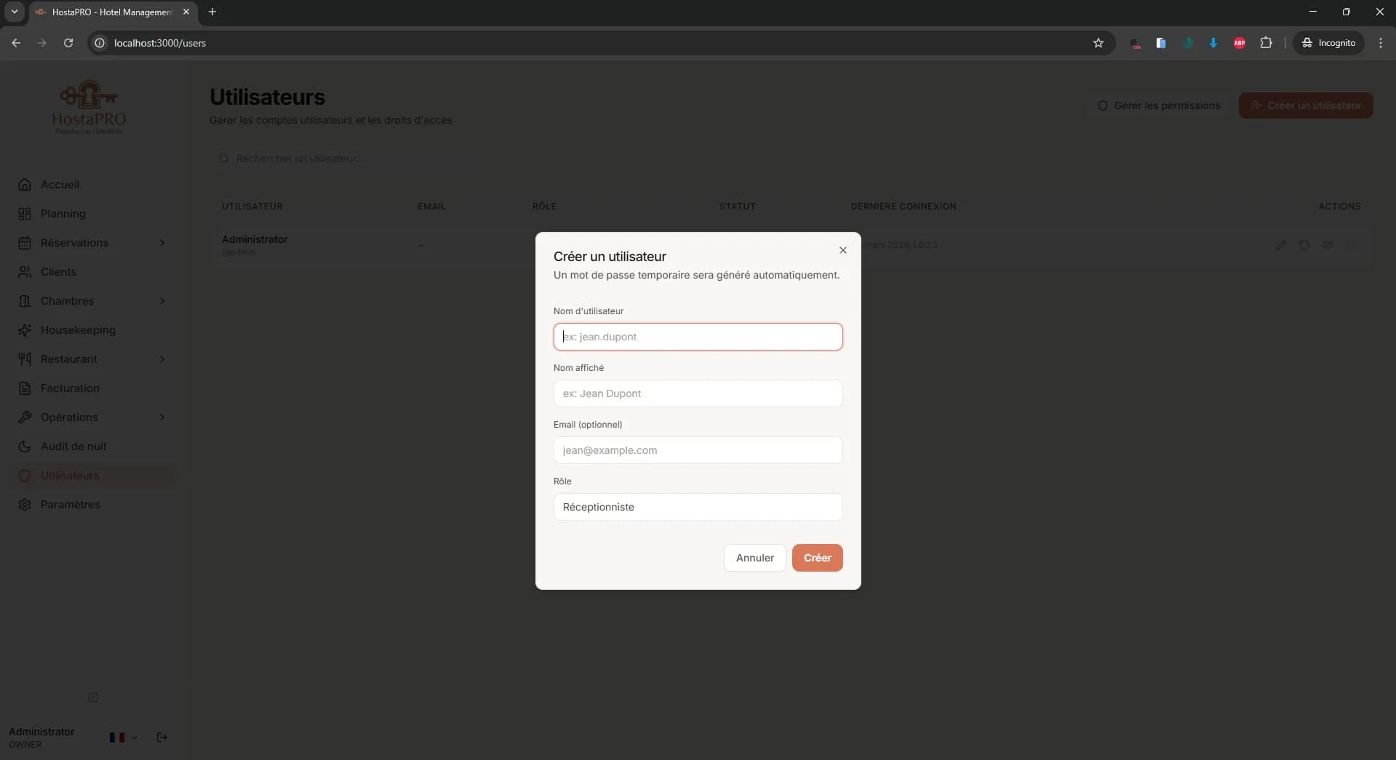
Task: Click the reset password icon for Administrator
Action: 1305,245
